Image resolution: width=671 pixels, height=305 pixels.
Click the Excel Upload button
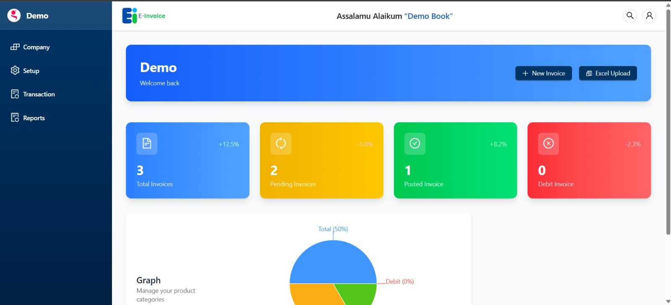point(608,73)
